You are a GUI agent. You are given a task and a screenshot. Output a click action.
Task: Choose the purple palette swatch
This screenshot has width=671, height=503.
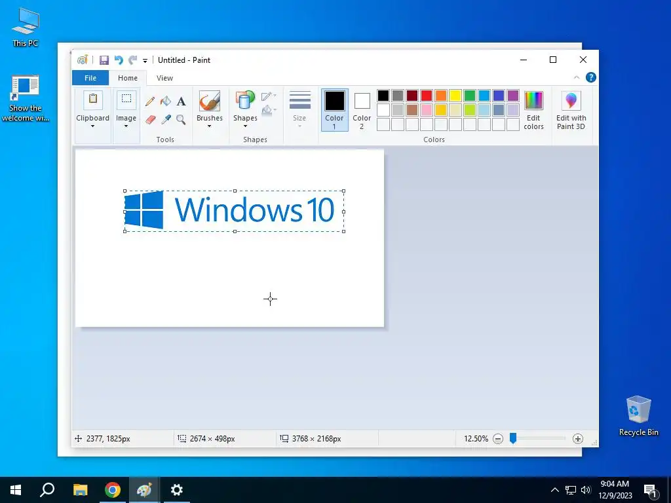tap(513, 96)
